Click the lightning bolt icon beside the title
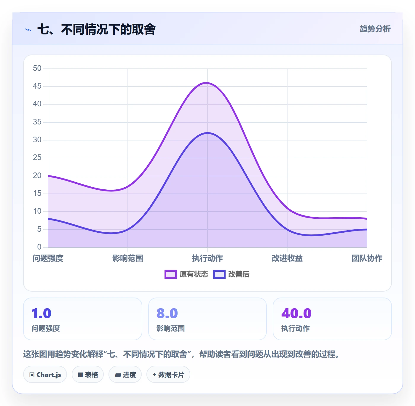415x406 pixels. (28, 30)
